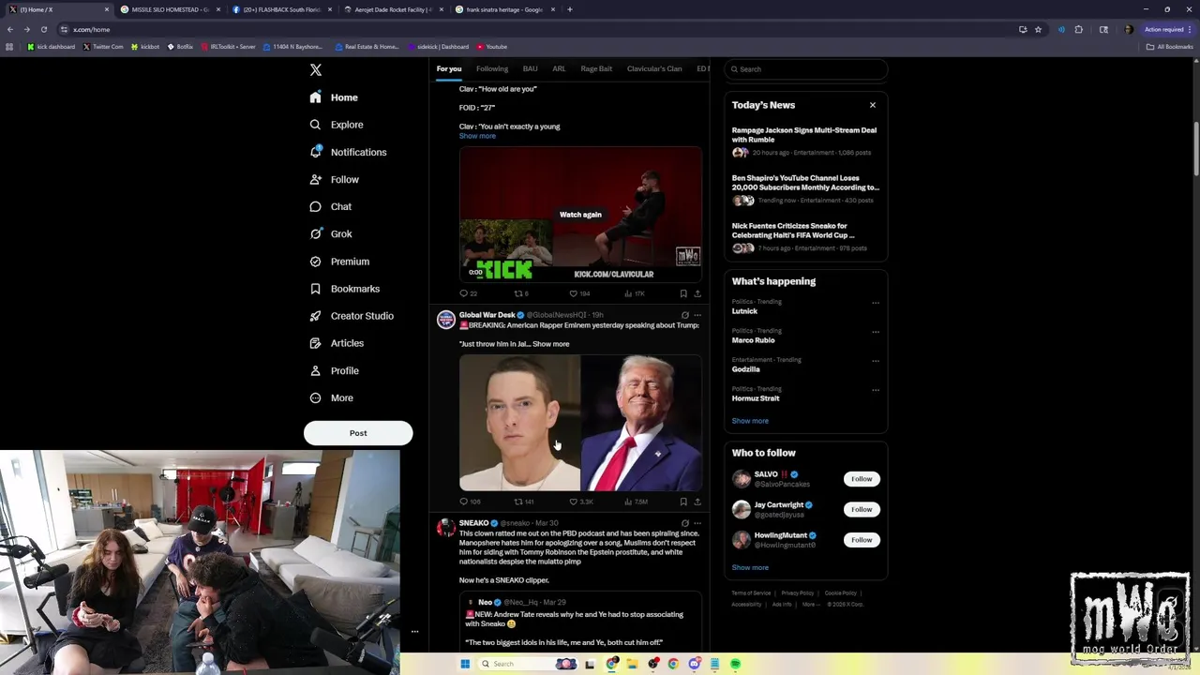Open Home from the X sidebar
1200x675 pixels.
pyautogui.click(x=334, y=97)
